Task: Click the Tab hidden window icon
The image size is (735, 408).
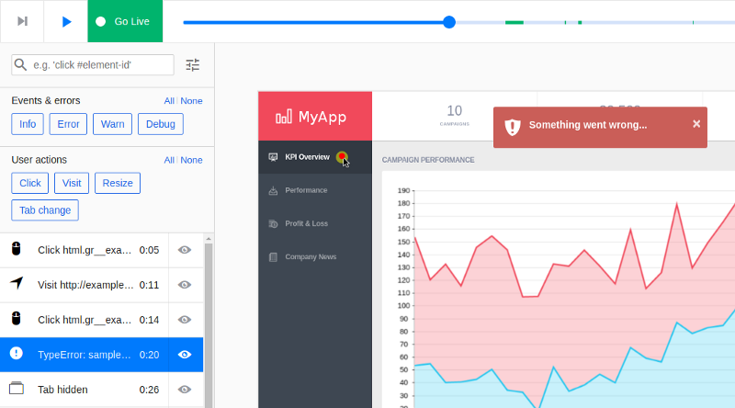Action: coord(17,388)
